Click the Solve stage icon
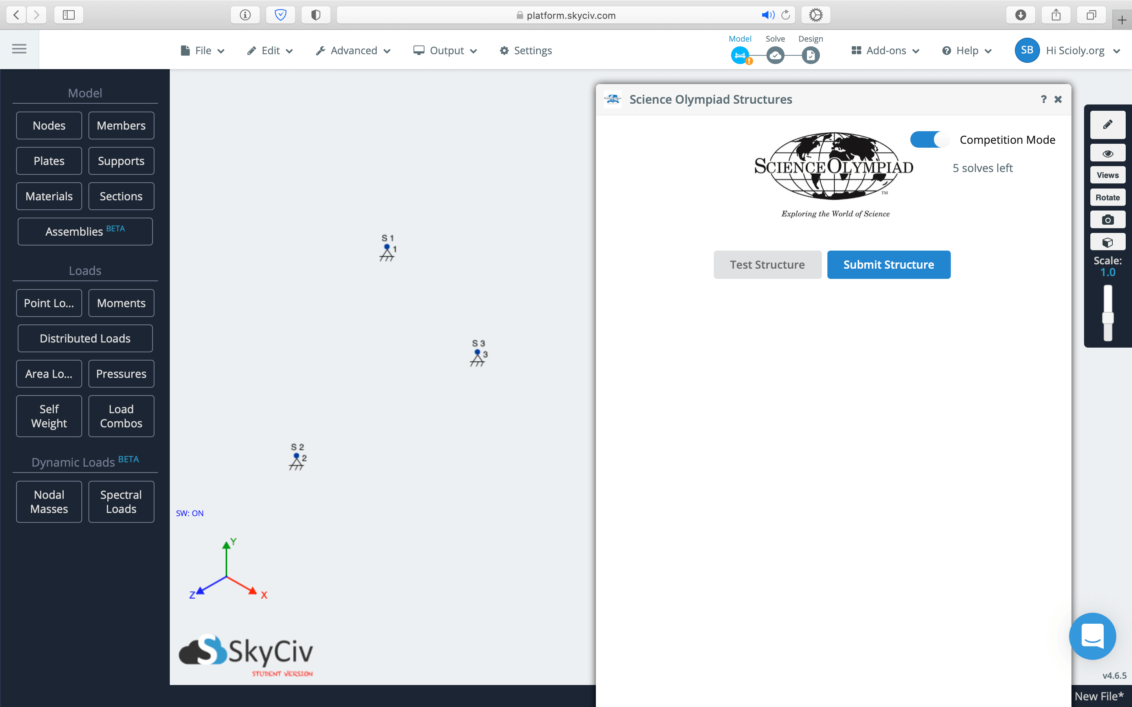The image size is (1132, 707). [775, 56]
